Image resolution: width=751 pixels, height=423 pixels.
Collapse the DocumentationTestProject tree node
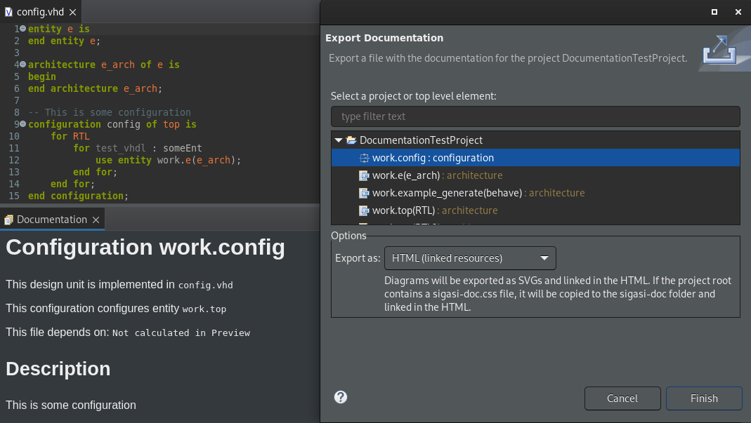tap(339, 140)
